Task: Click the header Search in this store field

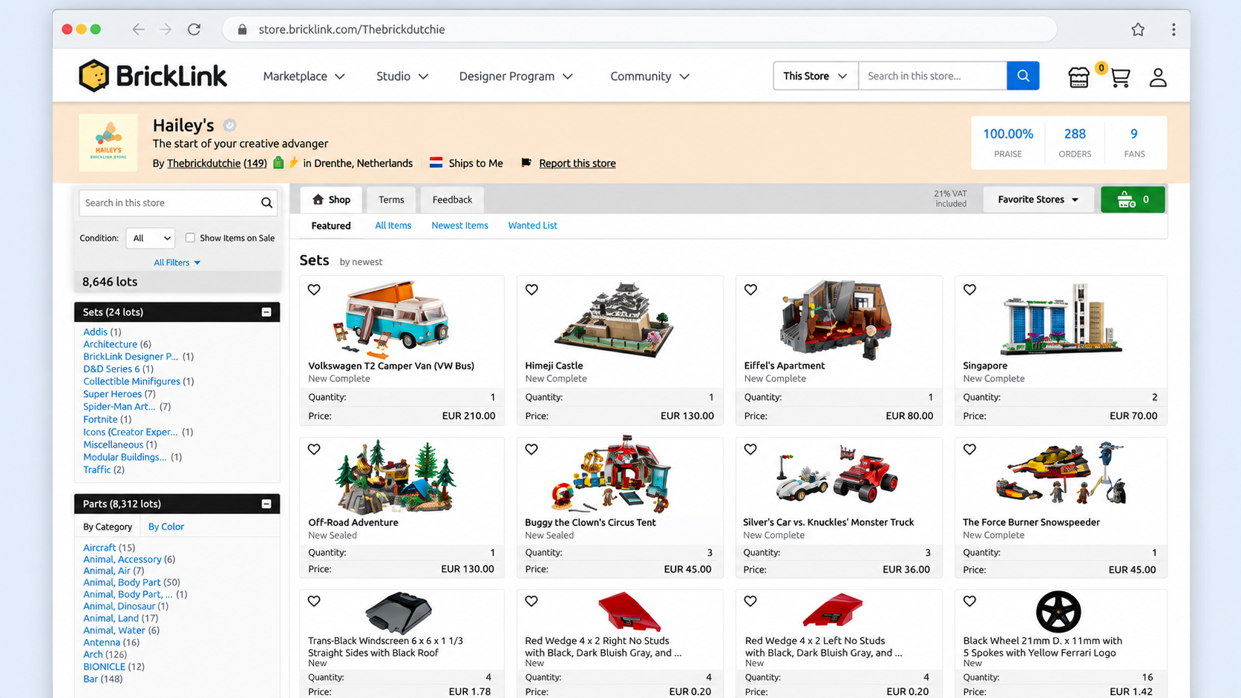Action: coord(932,76)
